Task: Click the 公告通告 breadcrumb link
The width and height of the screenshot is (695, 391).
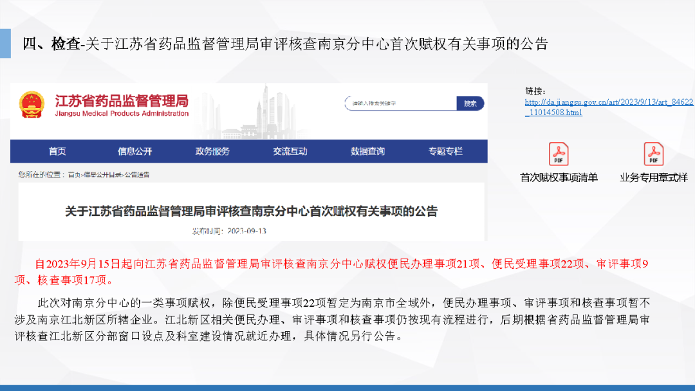Action: pyautogui.click(x=137, y=174)
